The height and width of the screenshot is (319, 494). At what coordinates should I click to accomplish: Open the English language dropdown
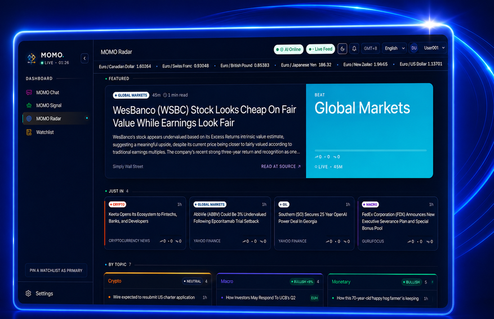point(394,48)
